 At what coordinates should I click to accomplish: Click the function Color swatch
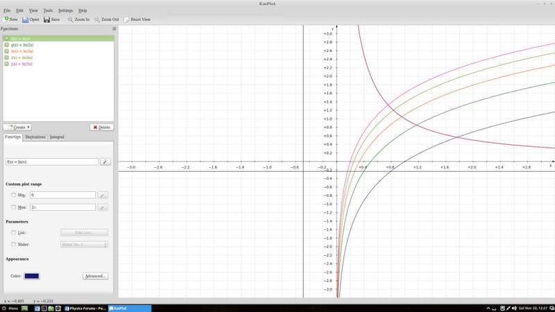32,276
